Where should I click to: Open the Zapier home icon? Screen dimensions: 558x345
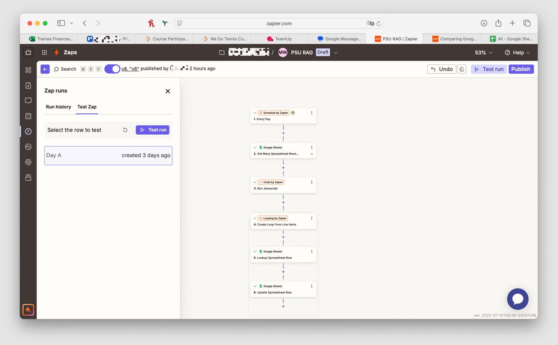click(28, 52)
